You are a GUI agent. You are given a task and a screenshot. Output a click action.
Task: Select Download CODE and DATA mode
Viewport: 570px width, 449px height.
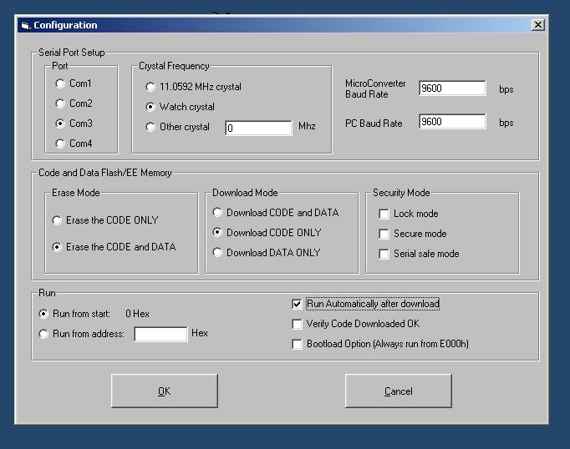217,213
